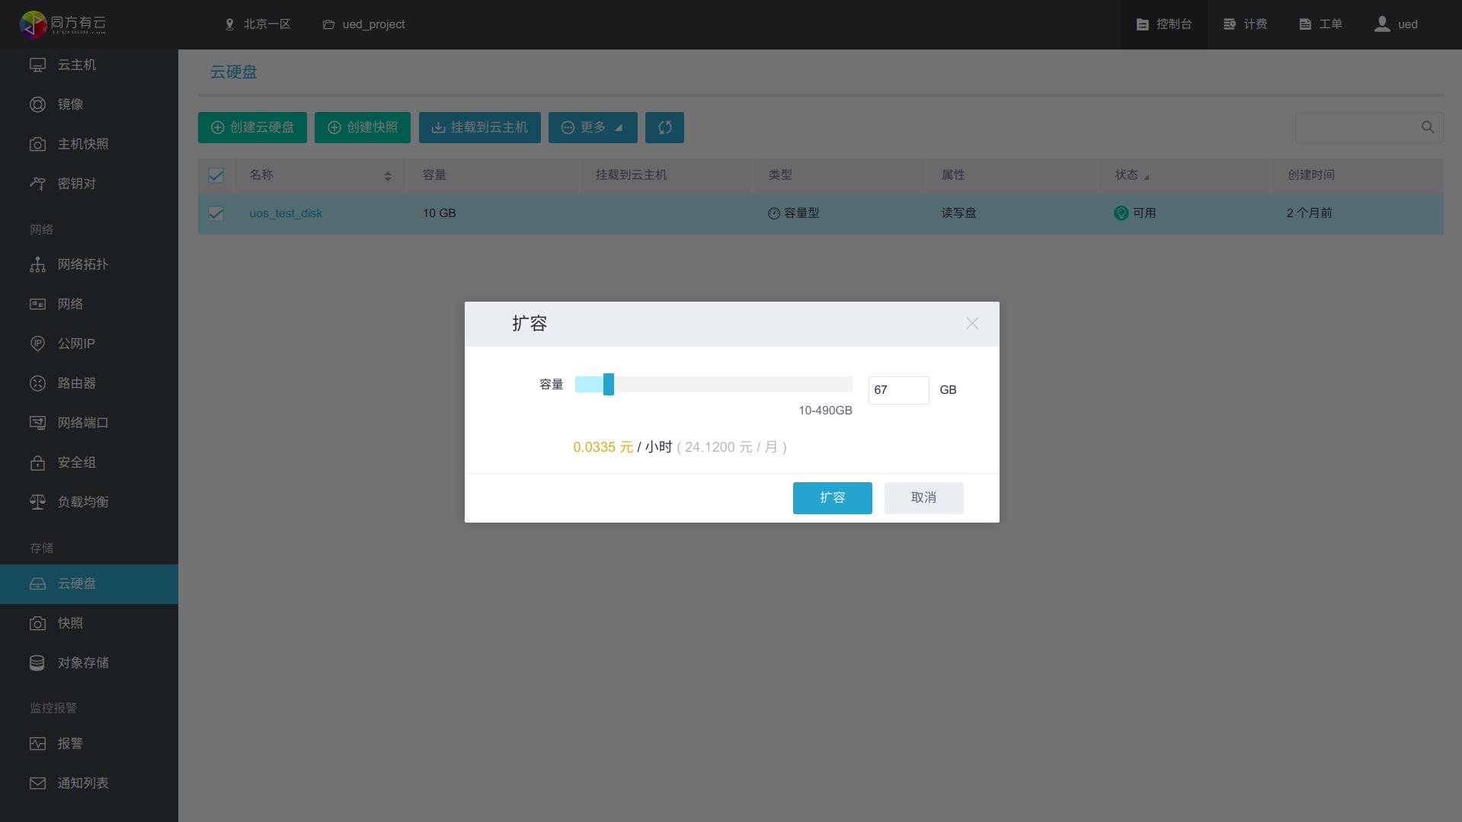Viewport: 1462px width, 822px height.
Task: Sort table by 名称 column arrows
Action: [x=387, y=176]
